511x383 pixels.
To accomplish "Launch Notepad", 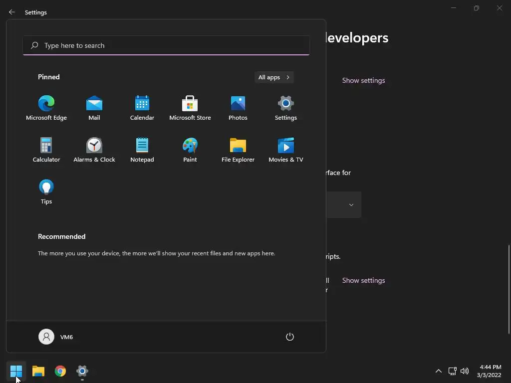I will pos(142,150).
